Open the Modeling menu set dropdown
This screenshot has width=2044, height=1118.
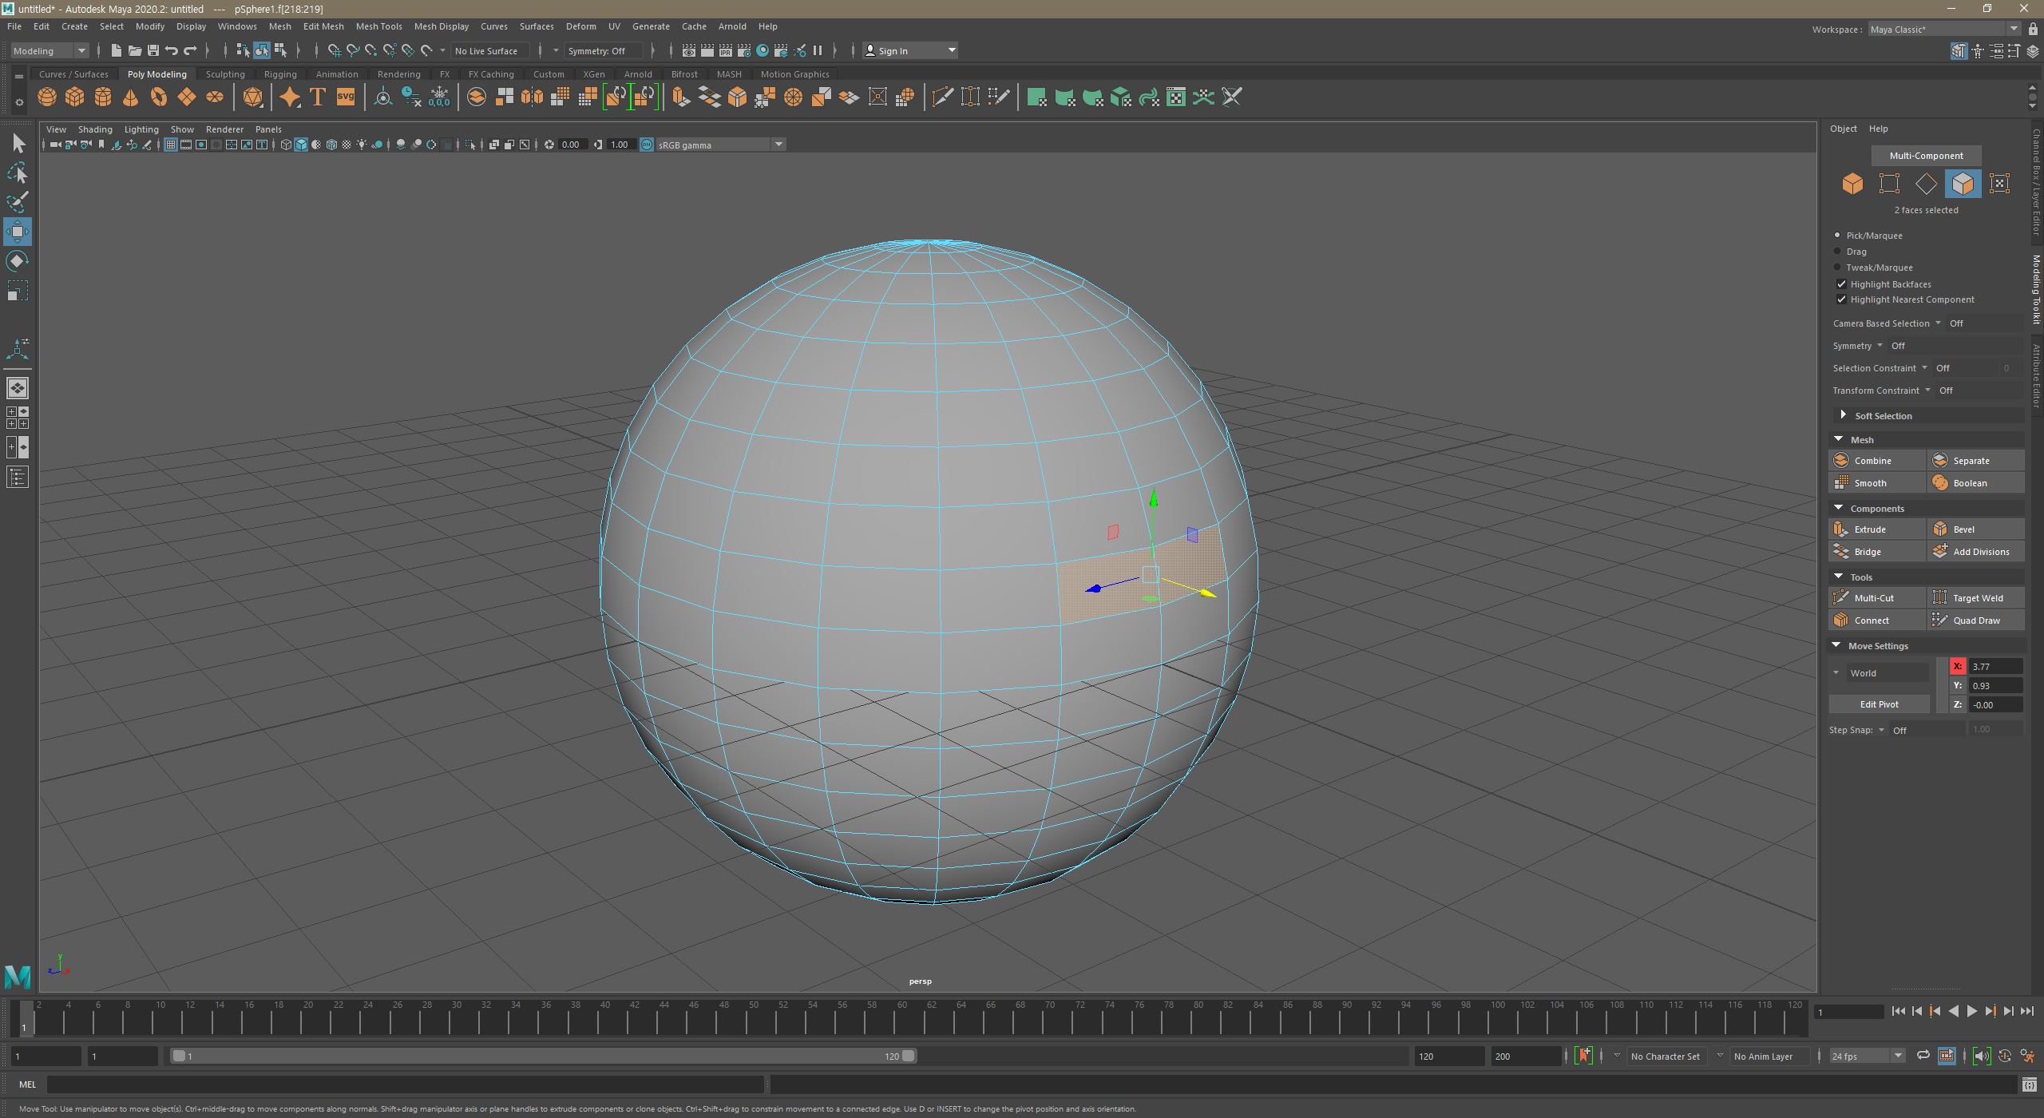[x=50, y=50]
